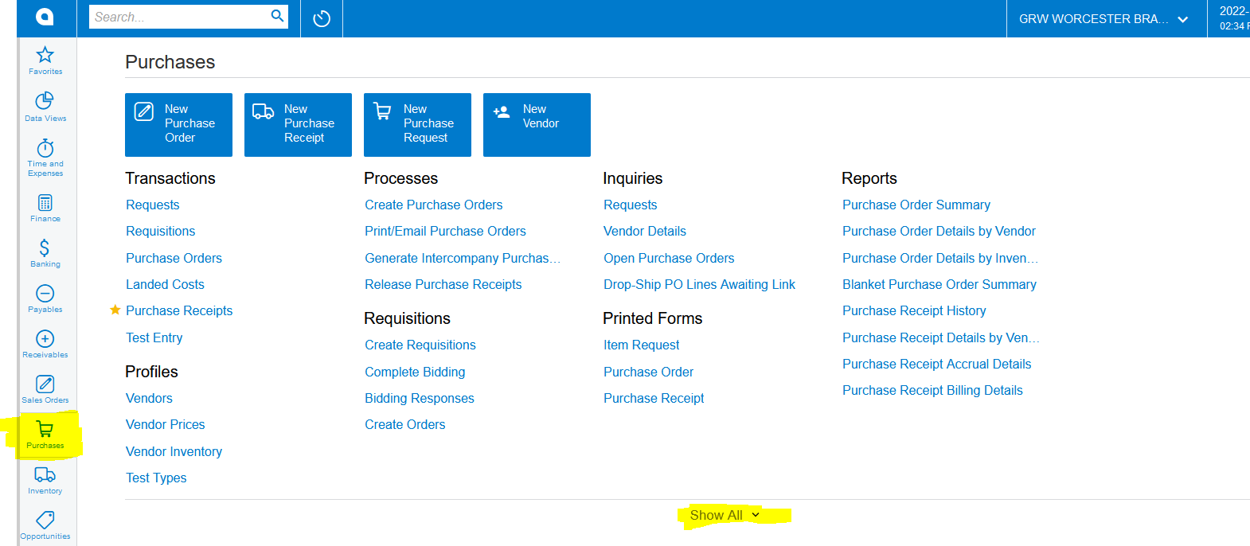Unfavorite Purchase Receipts using the star
1250x546 pixels.
tap(115, 310)
